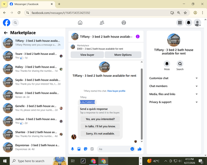The width and height of the screenshot is (207, 165).
Task: Open the Groups icon in top navigation
Action: pos(124,23)
